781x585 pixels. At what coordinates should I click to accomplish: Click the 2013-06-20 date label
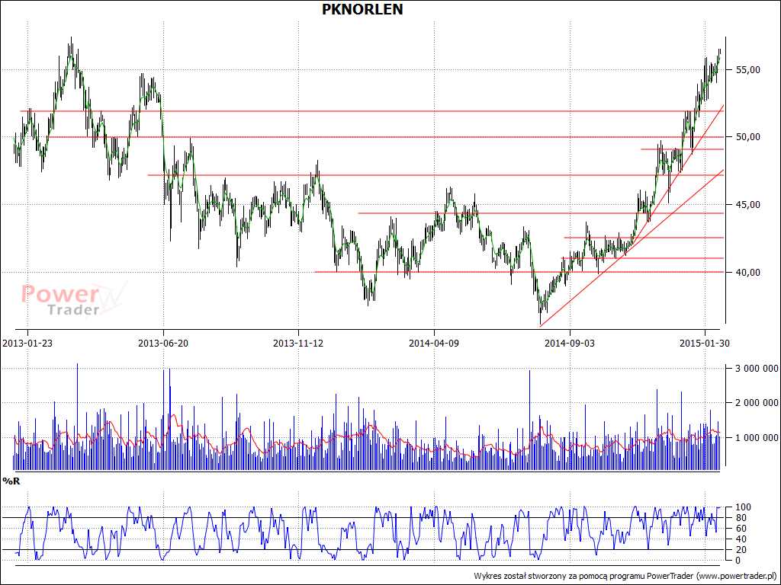tap(163, 343)
